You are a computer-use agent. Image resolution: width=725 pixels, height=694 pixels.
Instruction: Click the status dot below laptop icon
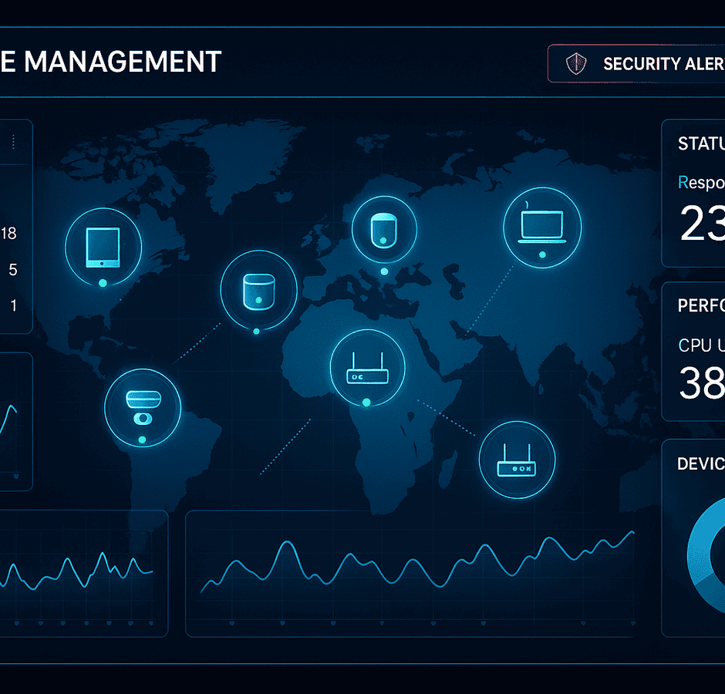click(x=542, y=254)
